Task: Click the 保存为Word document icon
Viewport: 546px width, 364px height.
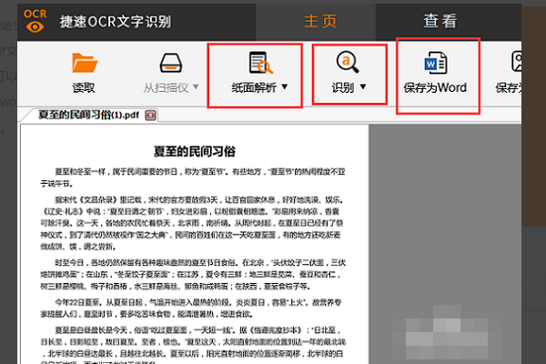Action: click(x=435, y=63)
